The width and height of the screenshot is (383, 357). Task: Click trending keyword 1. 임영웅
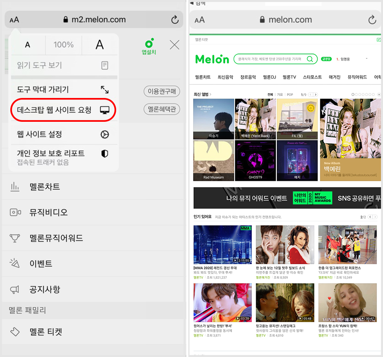[343, 59]
